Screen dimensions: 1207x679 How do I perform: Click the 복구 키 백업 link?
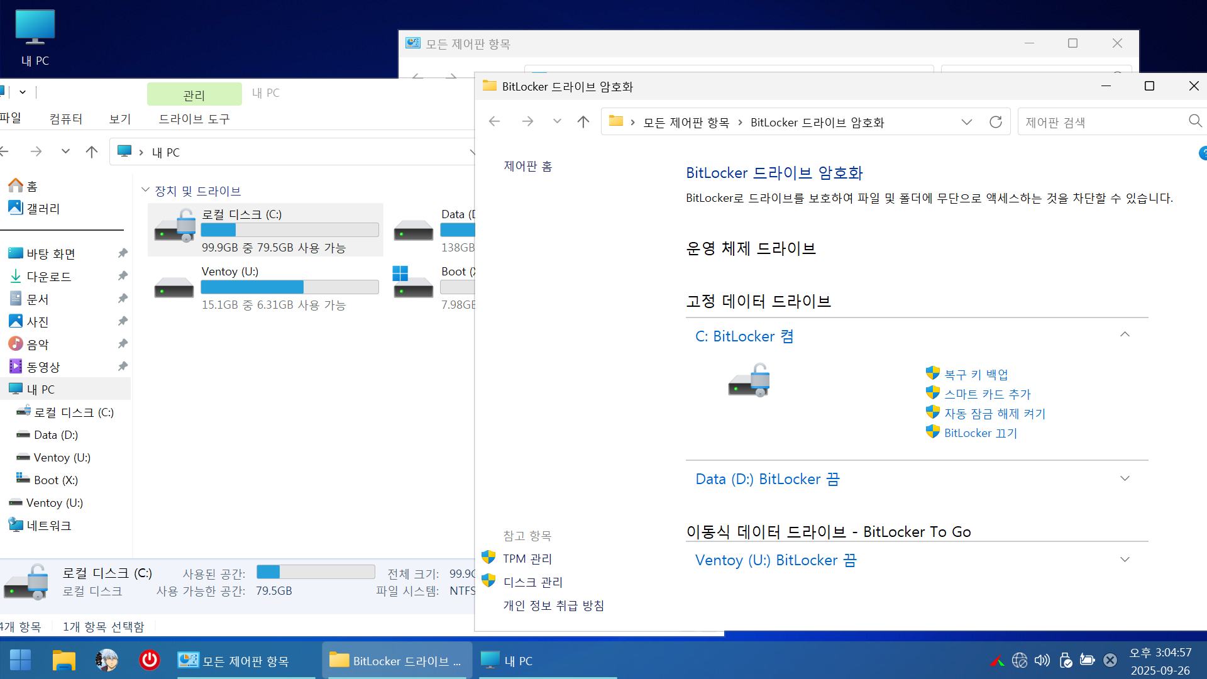976,375
